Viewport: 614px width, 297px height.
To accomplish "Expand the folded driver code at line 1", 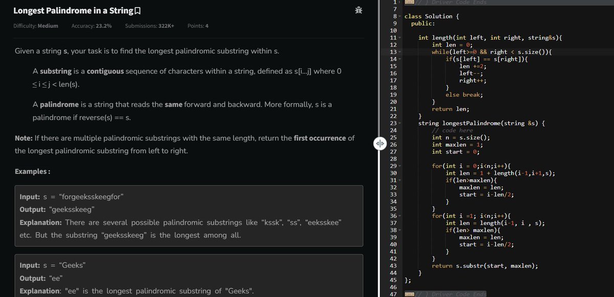I will [x=401, y=3].
